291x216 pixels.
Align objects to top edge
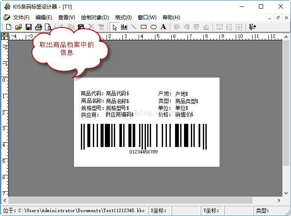196,27
